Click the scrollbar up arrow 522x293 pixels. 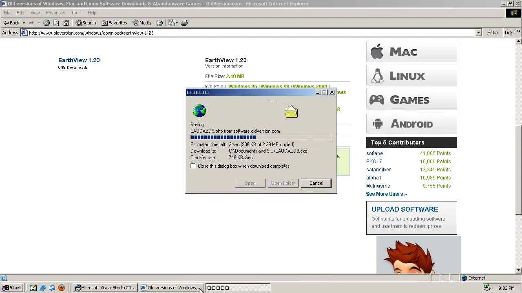[519, 41]
